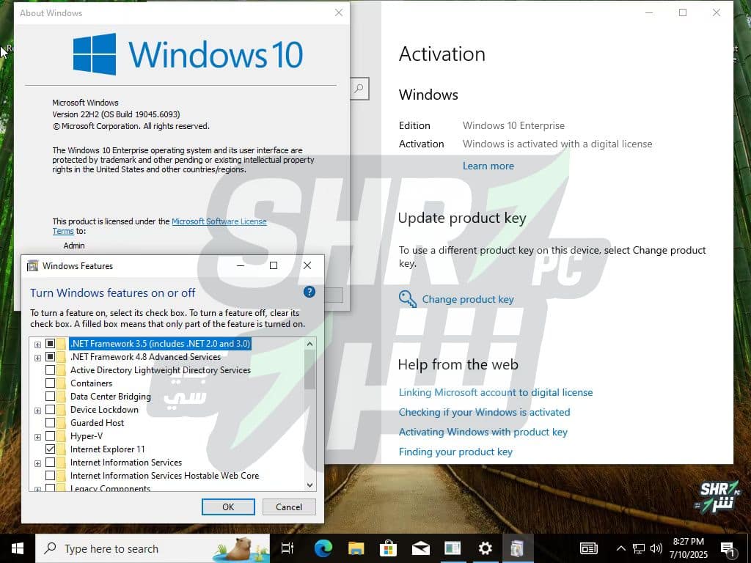Enable Data Center Bridging checkbox
Viewport: 751px width, 563px height.
tap(51, 397)
